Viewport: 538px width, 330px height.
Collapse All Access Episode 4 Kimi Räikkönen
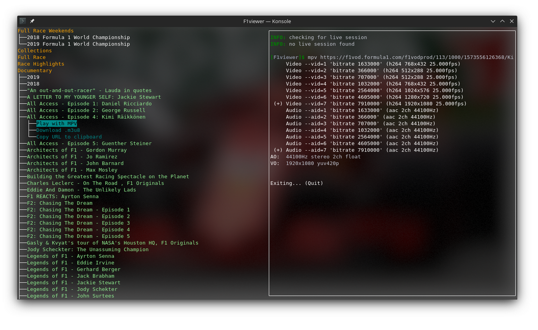86,117
